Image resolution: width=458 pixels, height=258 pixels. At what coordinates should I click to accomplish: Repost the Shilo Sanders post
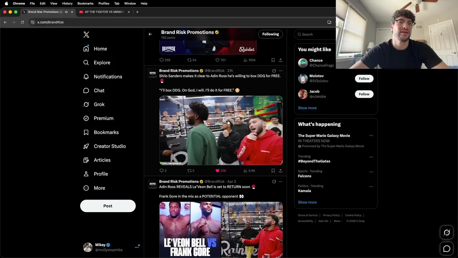coord(191,171)
